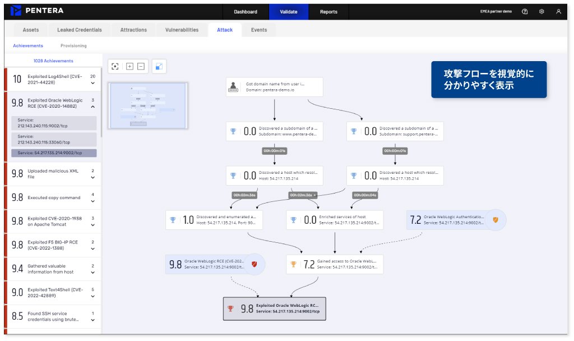Switch to the Leaked Credentials tab
This screenshot has height=341, width=574.
[80, 30]
